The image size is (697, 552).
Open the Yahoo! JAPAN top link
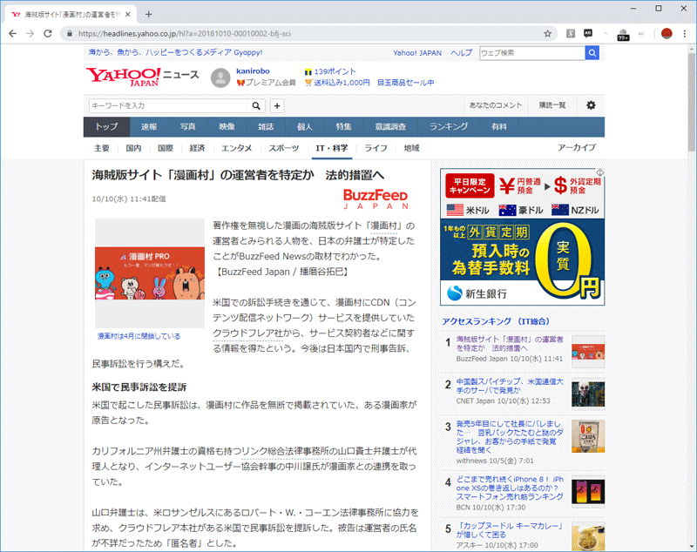tap(417, 53)
